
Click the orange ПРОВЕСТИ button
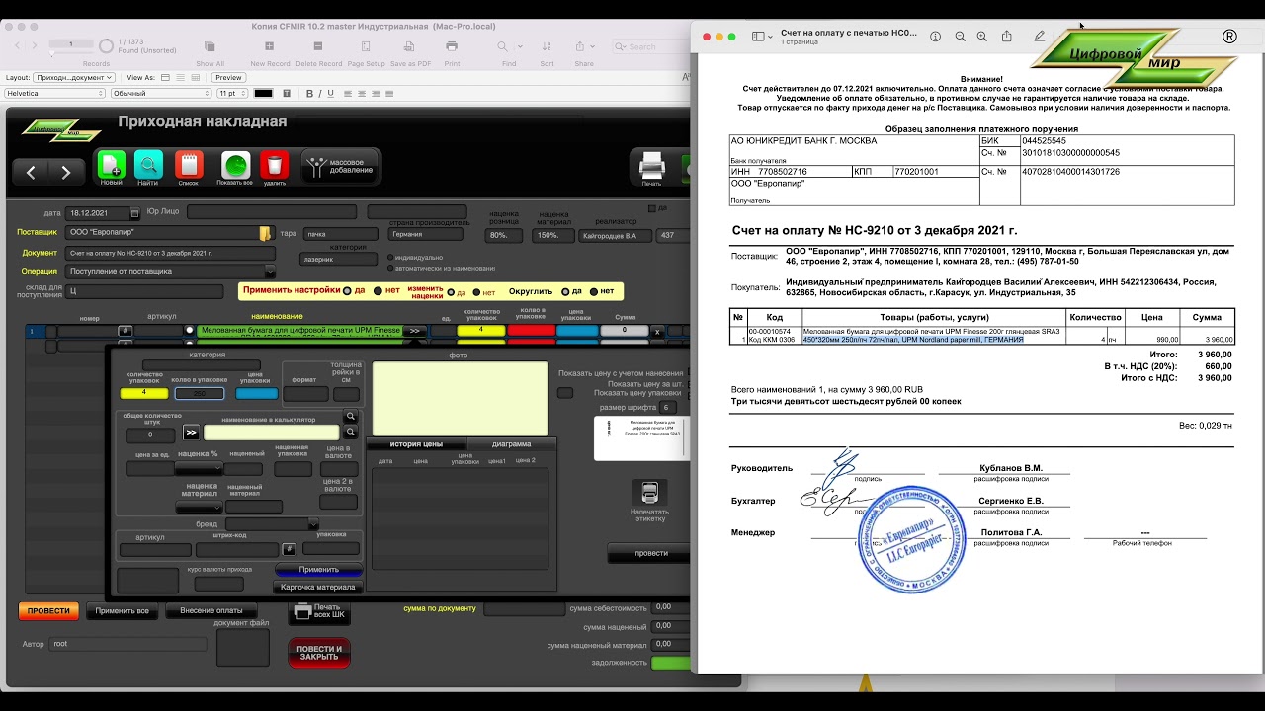click(x=48, y=611)
